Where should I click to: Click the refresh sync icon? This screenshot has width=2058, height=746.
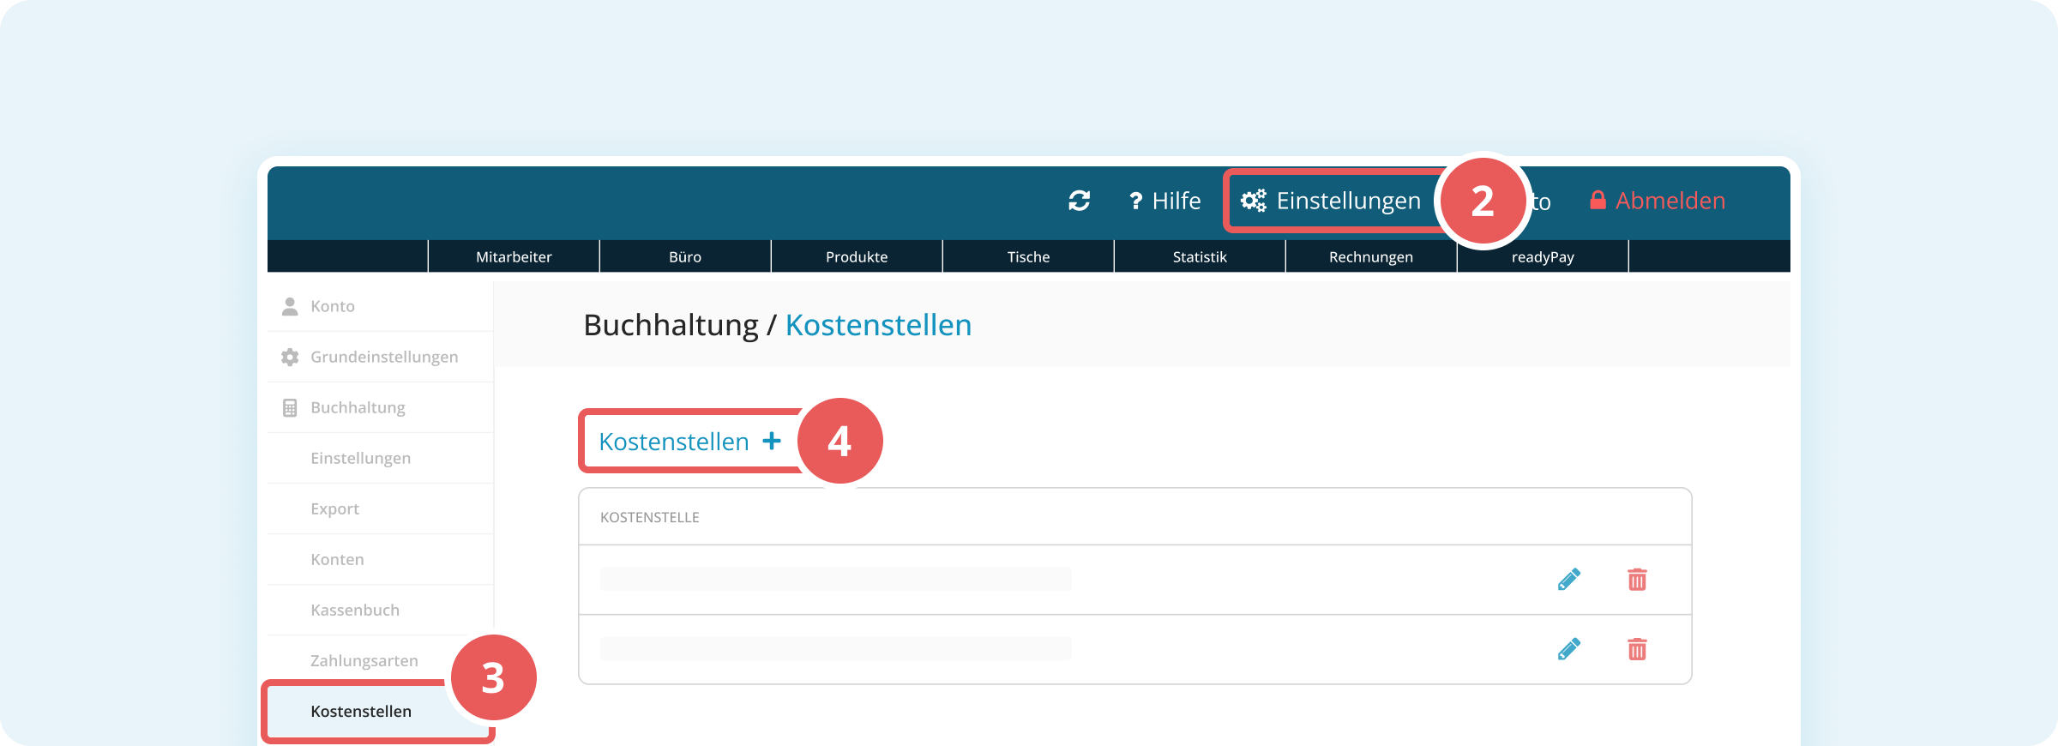(1079, 201)
